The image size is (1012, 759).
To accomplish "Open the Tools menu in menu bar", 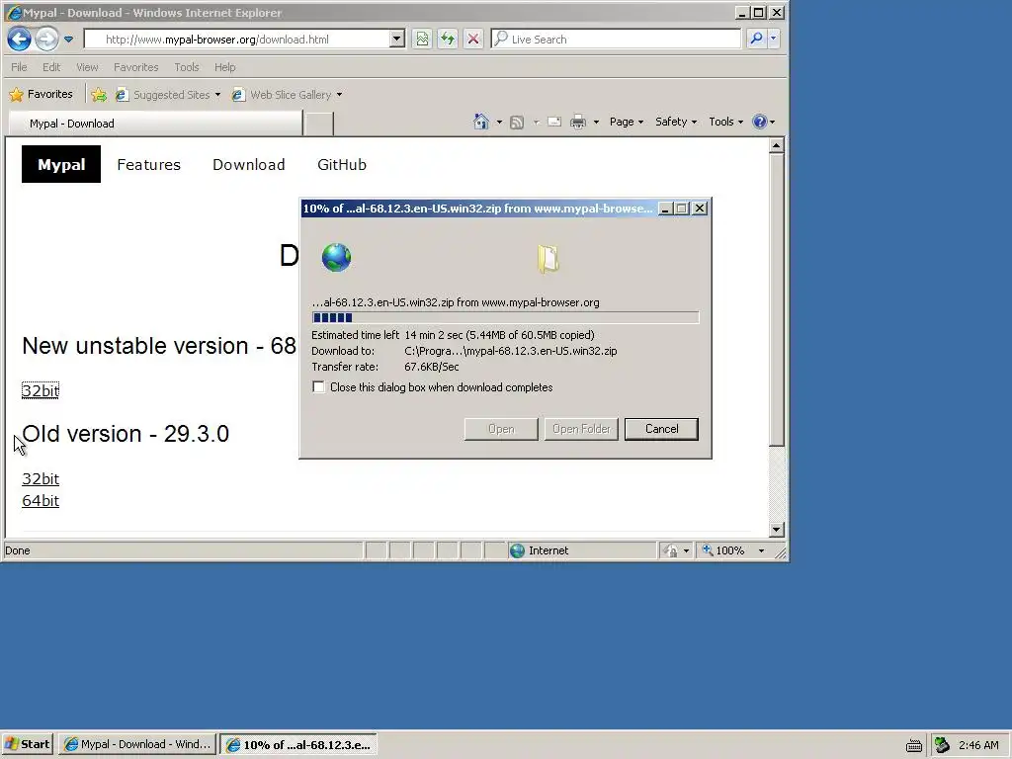I will [x=187, y=67].
